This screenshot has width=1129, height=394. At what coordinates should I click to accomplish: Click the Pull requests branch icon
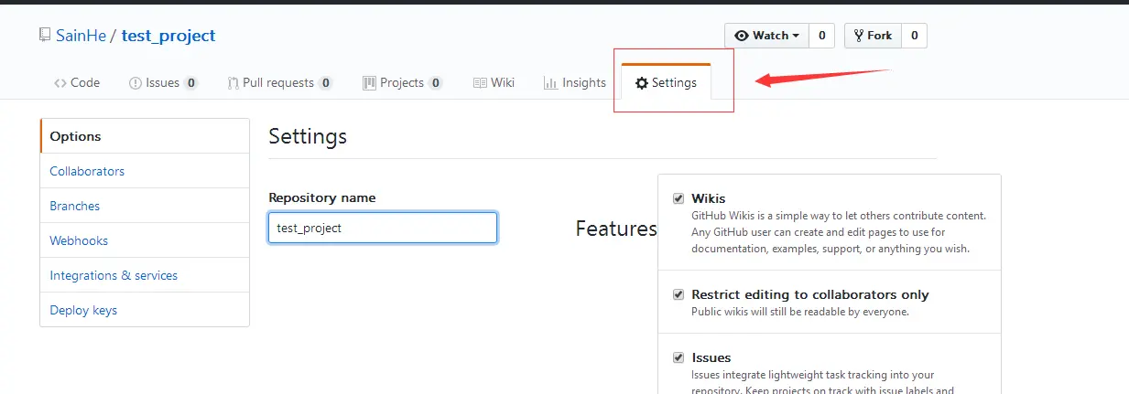pyautogui.click(x=233, y=83)
